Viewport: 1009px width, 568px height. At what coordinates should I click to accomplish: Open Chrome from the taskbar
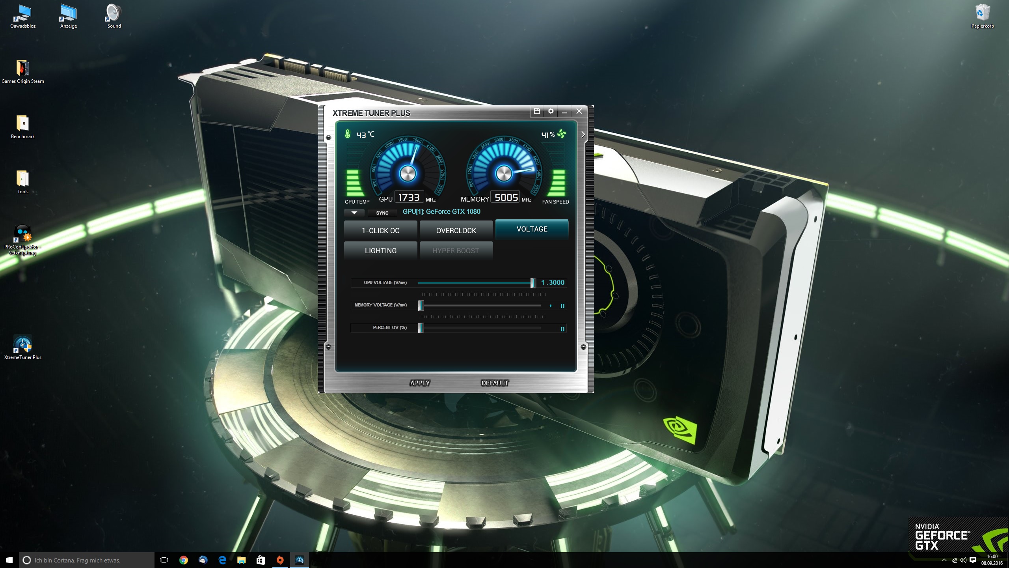pyautogui.click(x=184, y=560)
